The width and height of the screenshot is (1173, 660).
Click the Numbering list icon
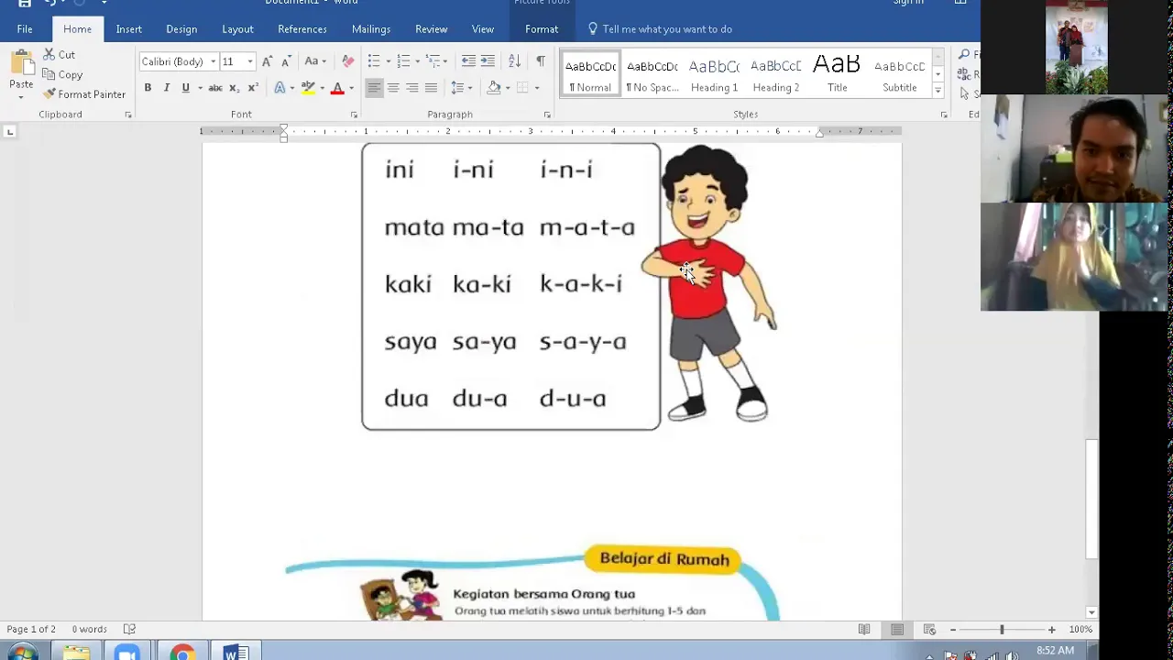[403, 61]
